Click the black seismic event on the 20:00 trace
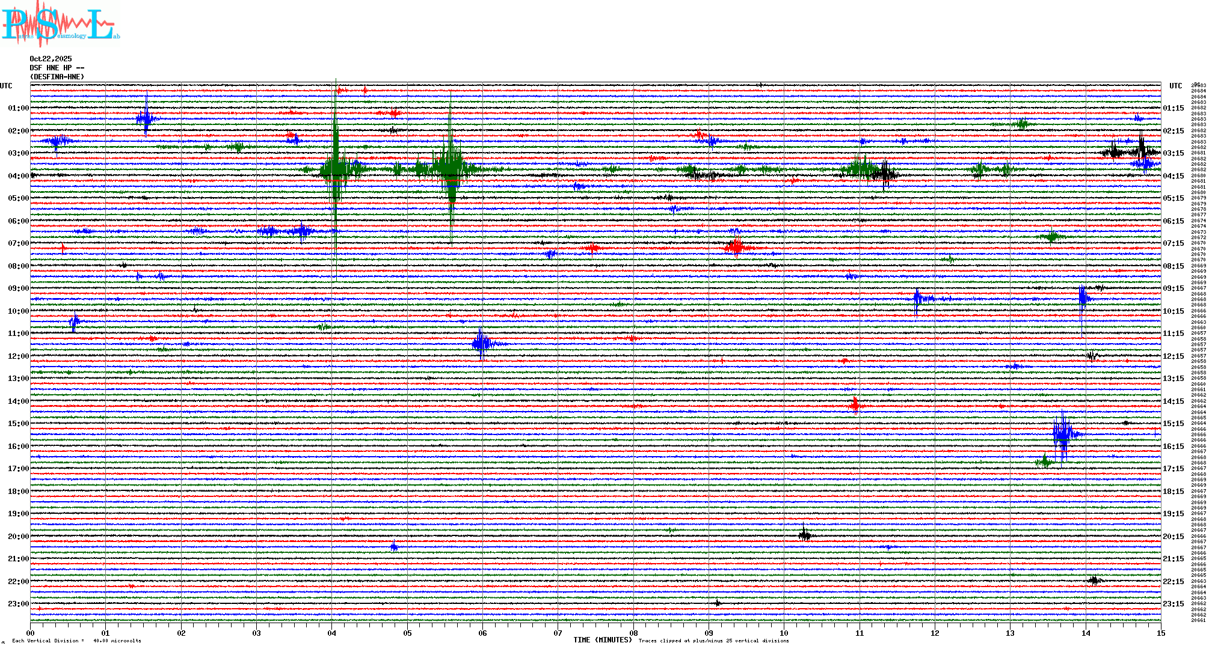 [805, 535]
